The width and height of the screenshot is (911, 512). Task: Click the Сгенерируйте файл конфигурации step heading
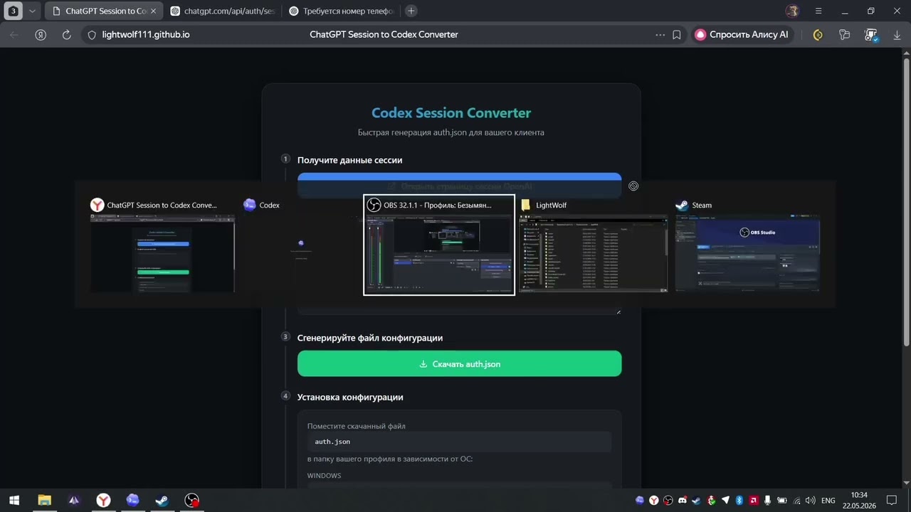(370, 338)
